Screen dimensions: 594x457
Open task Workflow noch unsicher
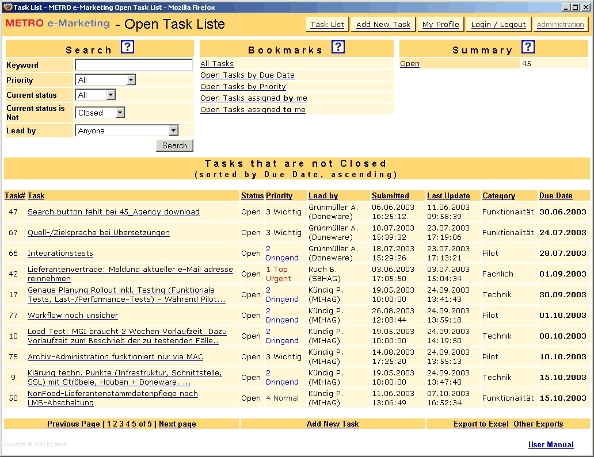click(73, 315)
